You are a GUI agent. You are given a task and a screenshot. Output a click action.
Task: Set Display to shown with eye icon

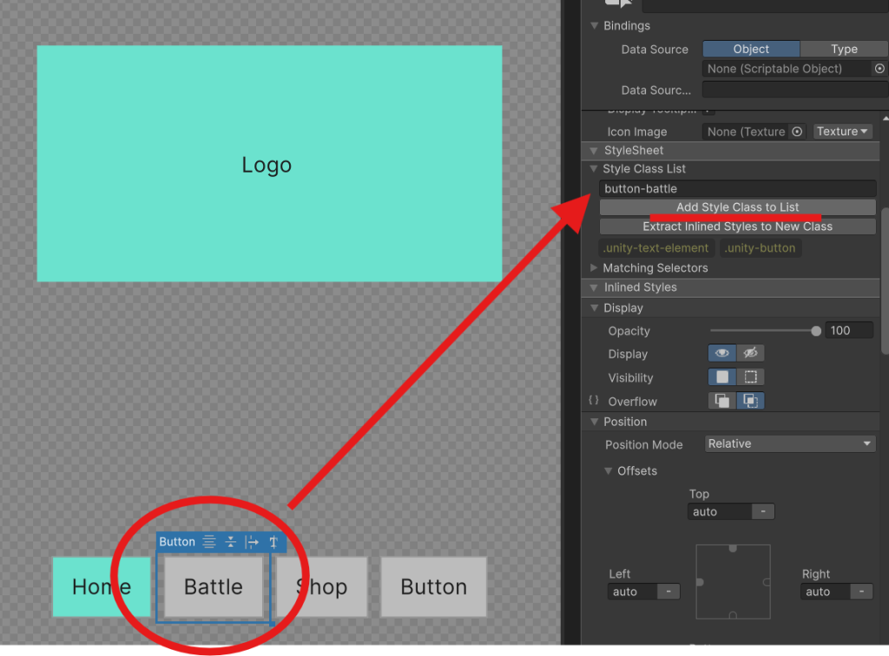coord(722,353)
